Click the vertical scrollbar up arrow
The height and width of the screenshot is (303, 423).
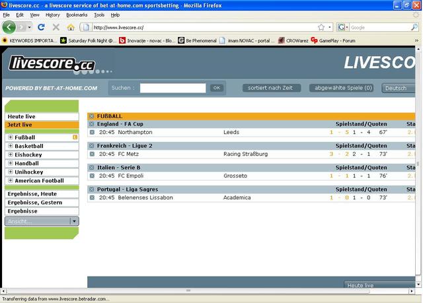point(418,49)
